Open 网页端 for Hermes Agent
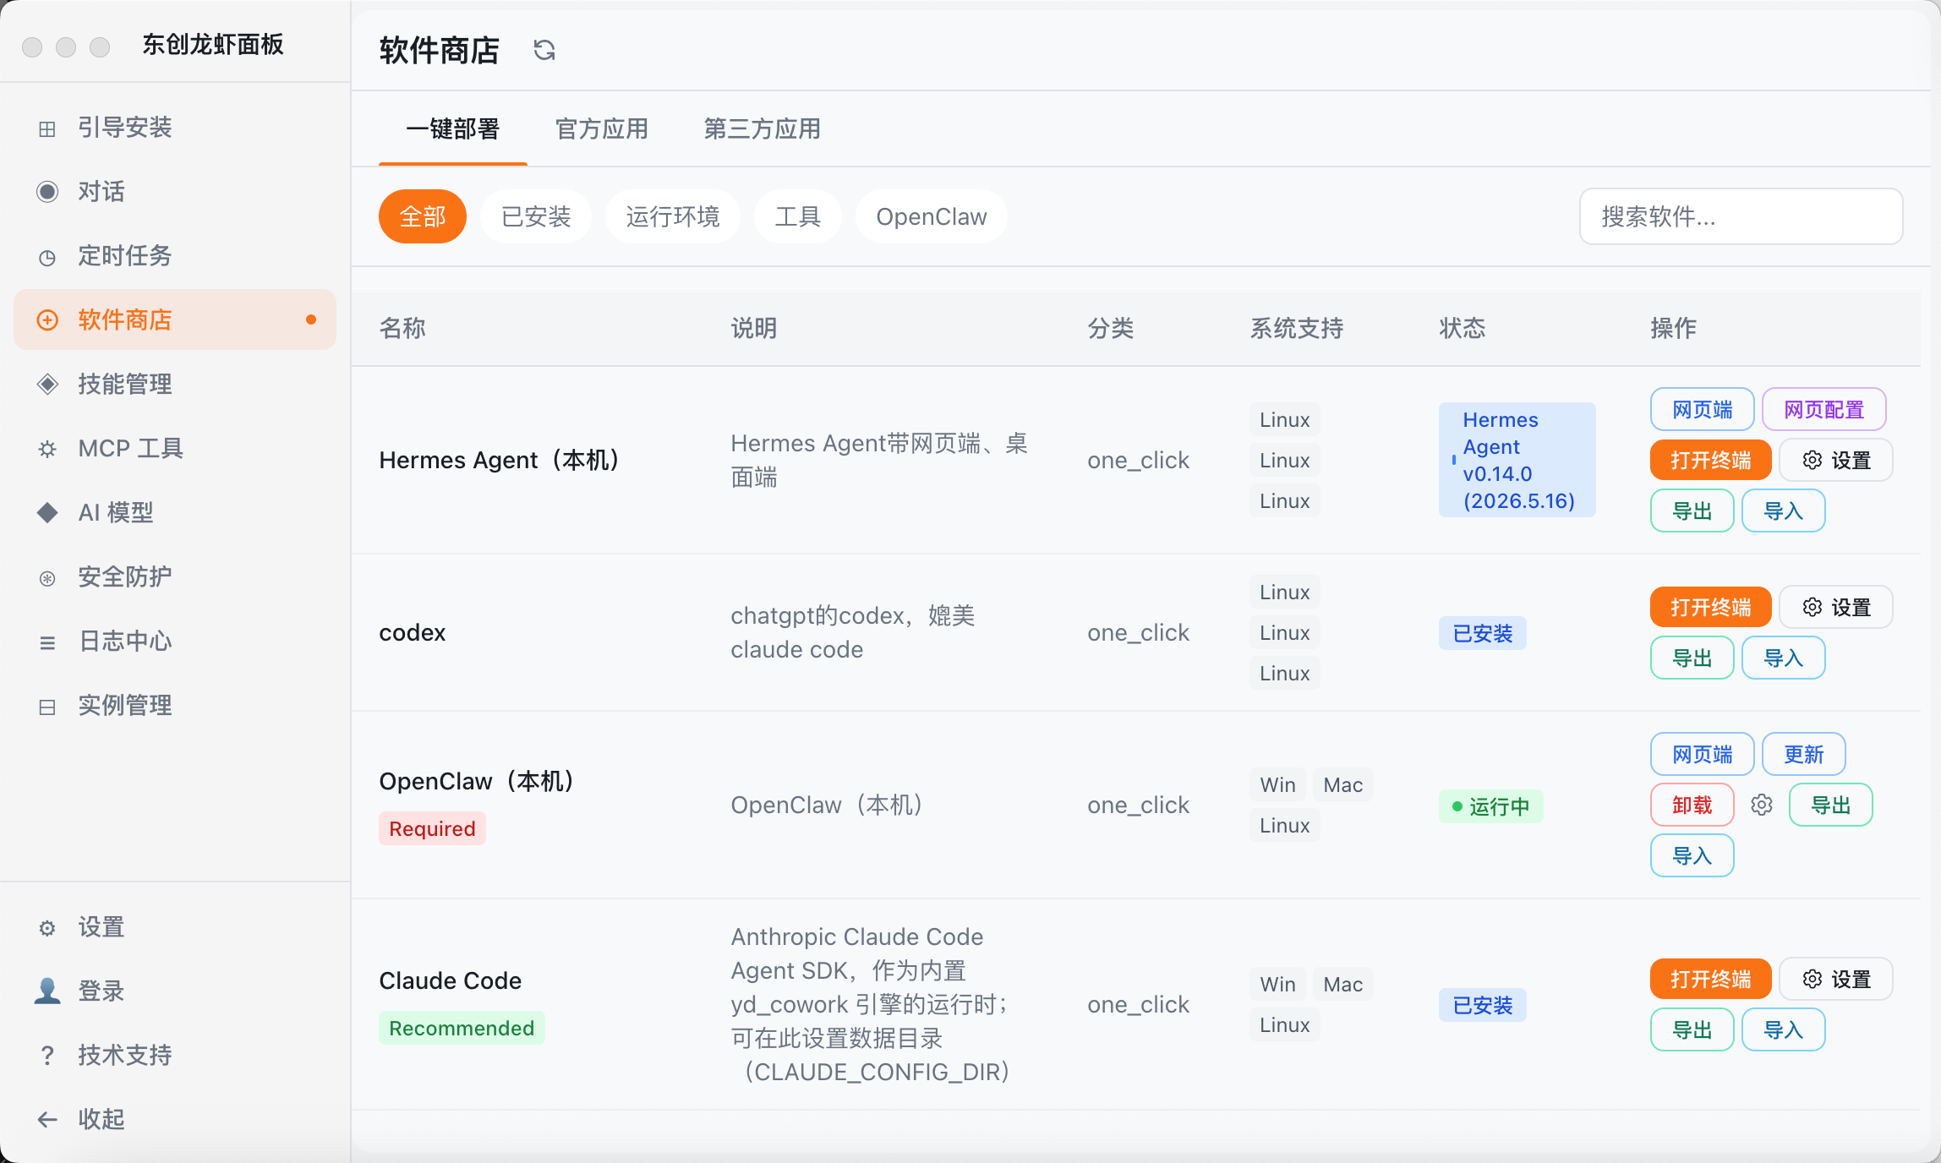Screen dimensions: 1941x1163 tap(1703, 410)
